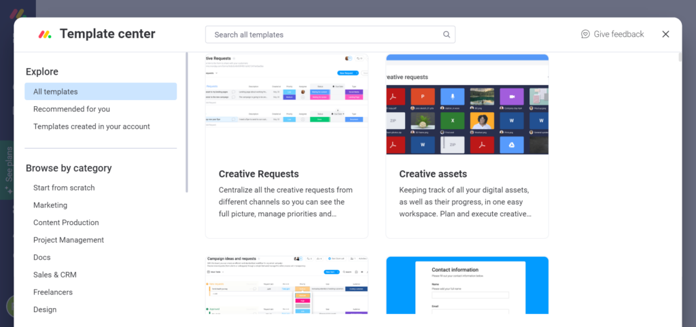Click the Template center title
The width and height of the screenshot is (696, 327).
click(x=107, y=34)
